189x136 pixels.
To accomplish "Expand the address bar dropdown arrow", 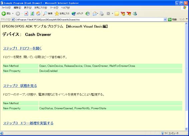I will click(165, 20).
